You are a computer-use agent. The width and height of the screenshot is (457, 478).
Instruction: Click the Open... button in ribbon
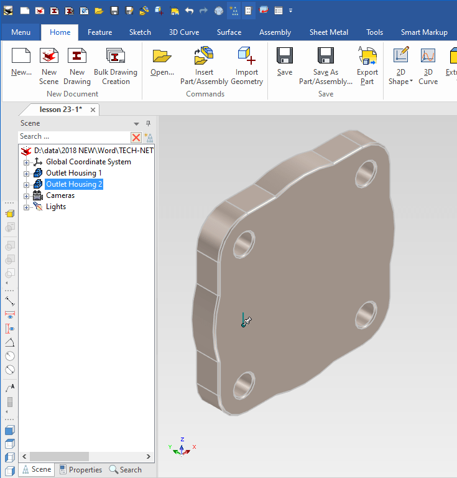162,57
